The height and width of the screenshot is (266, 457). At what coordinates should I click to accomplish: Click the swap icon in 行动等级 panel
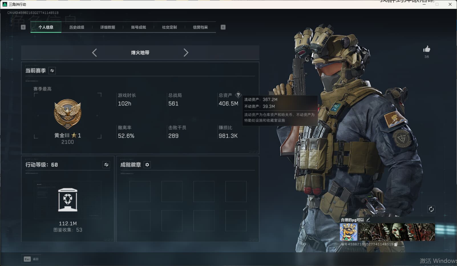tap(106, 165)
